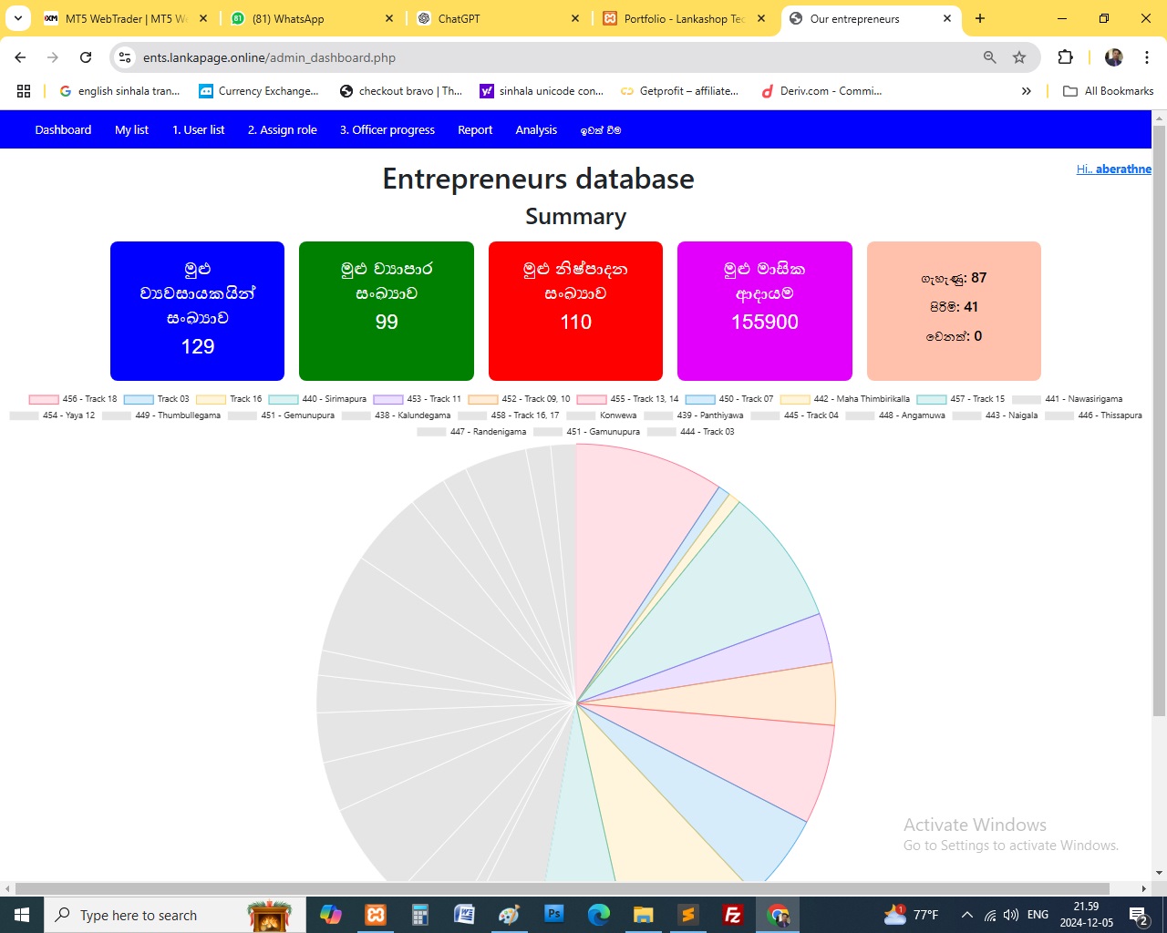Screen dimensions: 1167x933
Task: Toggle the 440 - Sirimapura legend entry
Action: 317,399
